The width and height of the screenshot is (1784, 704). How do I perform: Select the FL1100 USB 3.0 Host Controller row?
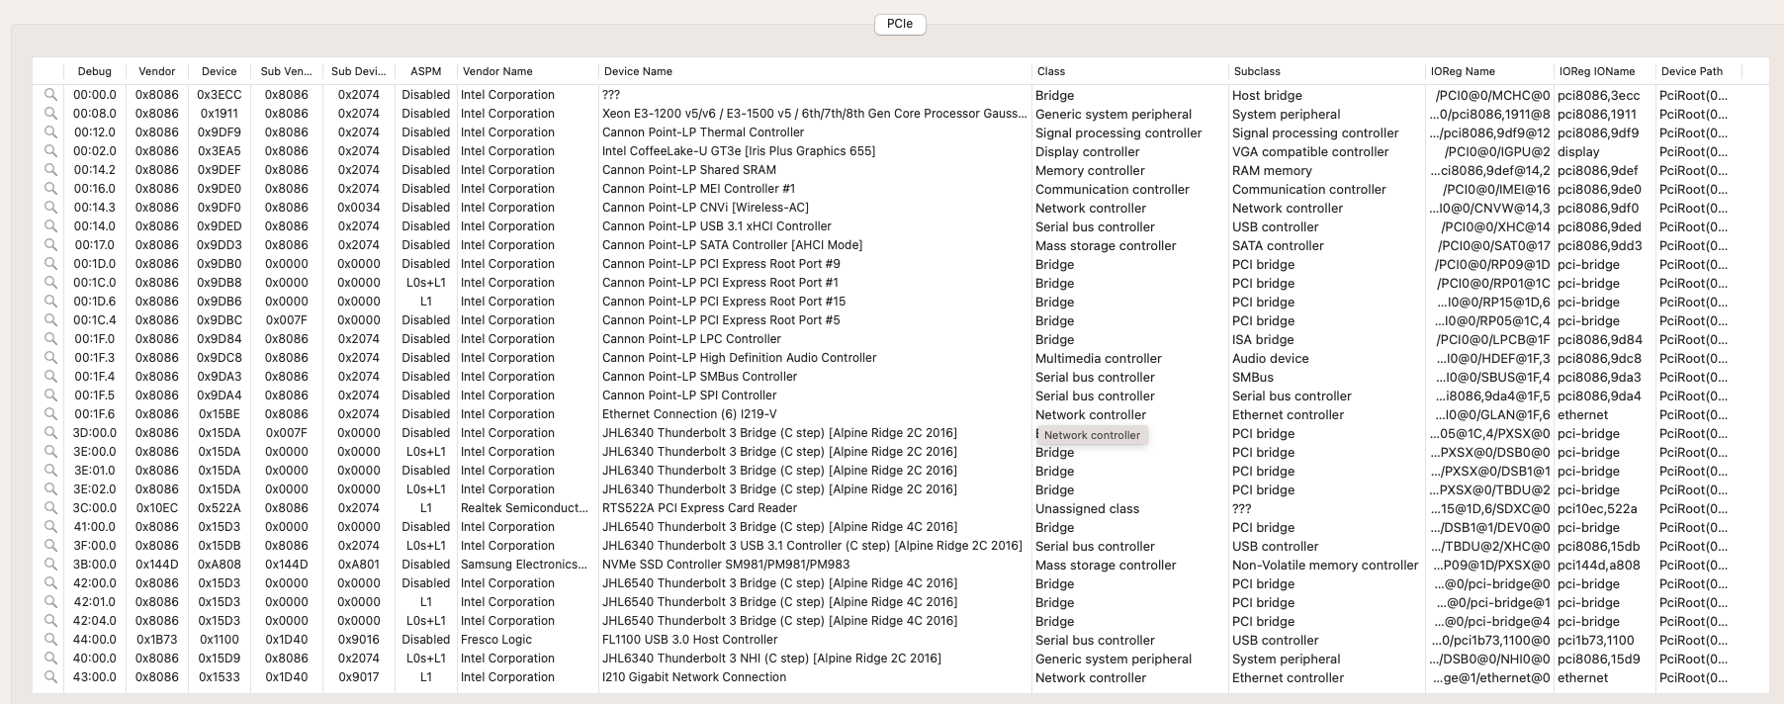(x=900, y=640)
